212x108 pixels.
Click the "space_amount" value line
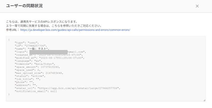37,67
